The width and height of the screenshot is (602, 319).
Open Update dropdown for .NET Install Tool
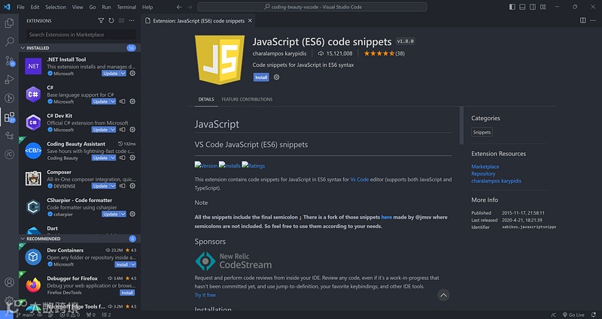tap(123, 73)
